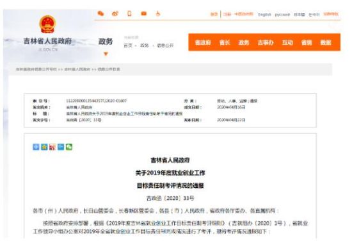Click the article heading 关于2019年度就业创业工作

(x=170, y=172)
